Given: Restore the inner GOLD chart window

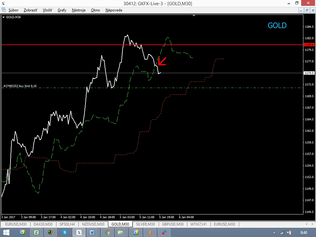Looking at the screenshot, I should click(307, 10).
